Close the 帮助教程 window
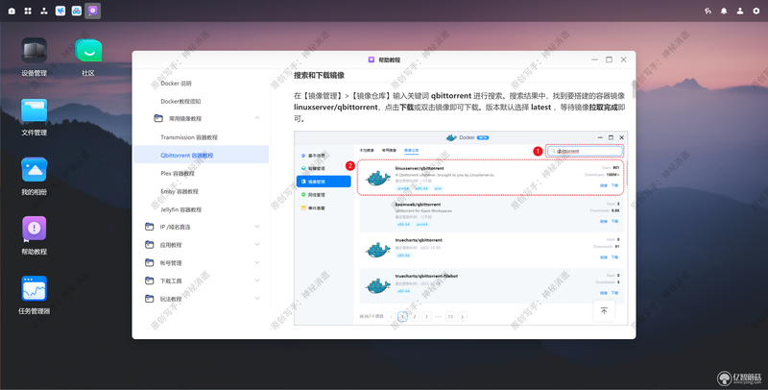The height and width of the screenshot is (390, 768). pyautogui.click(x=623, y=60)
